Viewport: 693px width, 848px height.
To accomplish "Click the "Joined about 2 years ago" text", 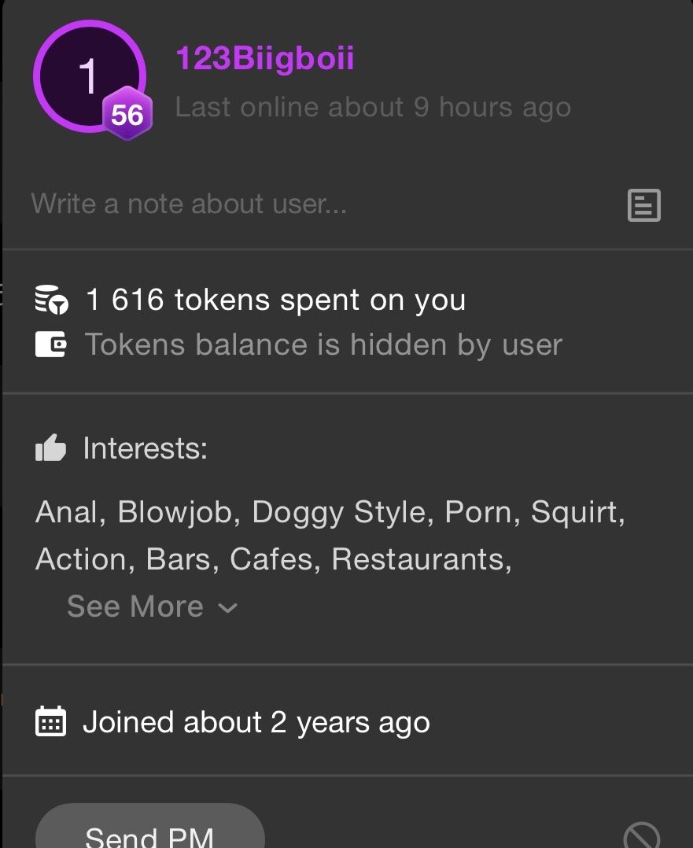I will tap(256, 722).
